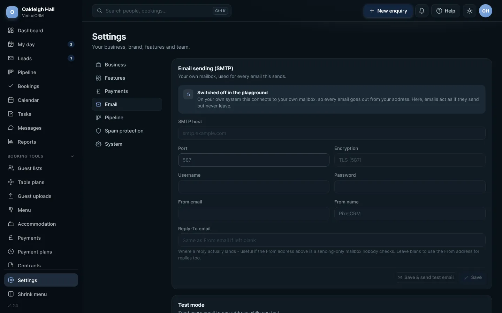Click the Pipeline icon in main sidebar
Viewport: 502px width, 313px height.
[11, 72]
